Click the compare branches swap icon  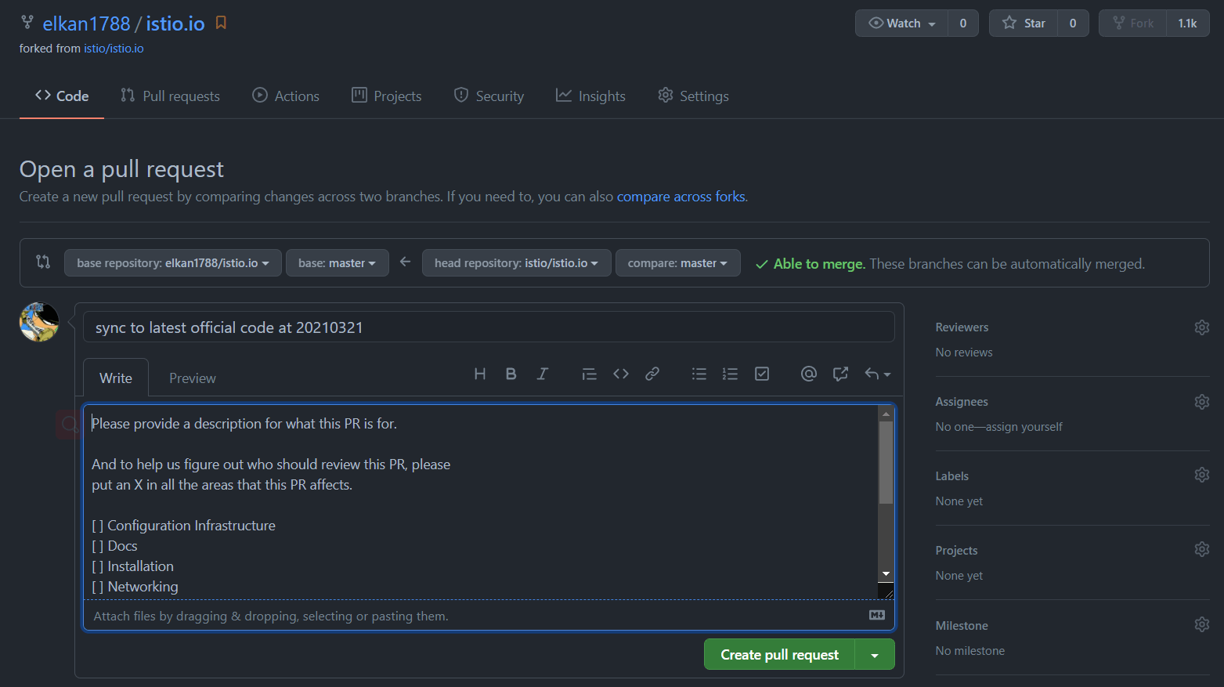[43, 262]
